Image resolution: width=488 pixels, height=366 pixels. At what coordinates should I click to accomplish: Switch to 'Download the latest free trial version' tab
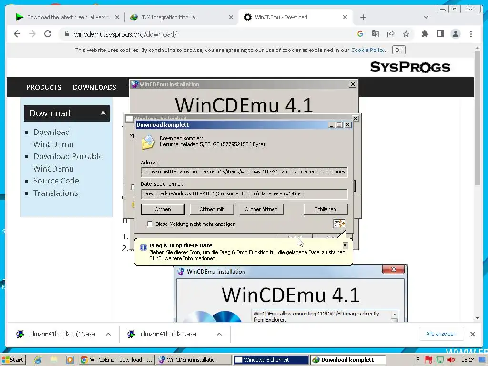coord(68,17)
